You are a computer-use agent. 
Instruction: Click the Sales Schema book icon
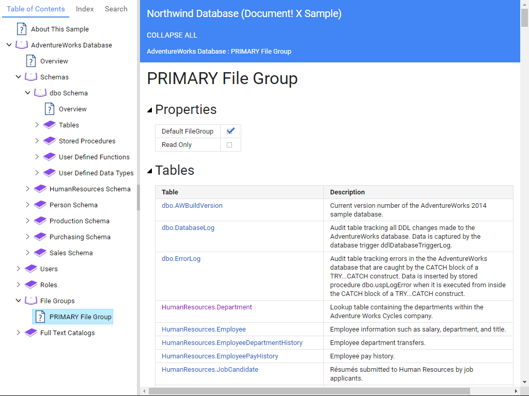click(x=40, y=253)
